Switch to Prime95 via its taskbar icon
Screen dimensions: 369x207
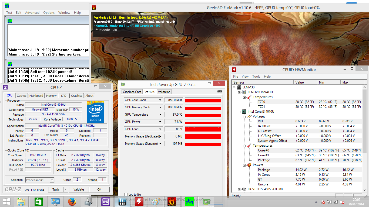[x=189, y=202]
